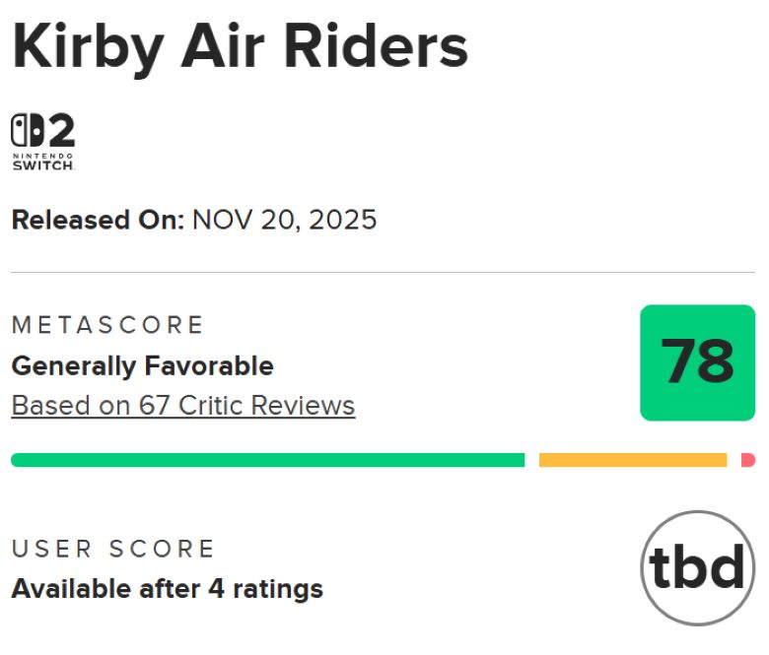Click the "NINTENDO SWITCH" wordmark under the logo
This screenshot has height=655, width=769.
[x=42, y=162]
